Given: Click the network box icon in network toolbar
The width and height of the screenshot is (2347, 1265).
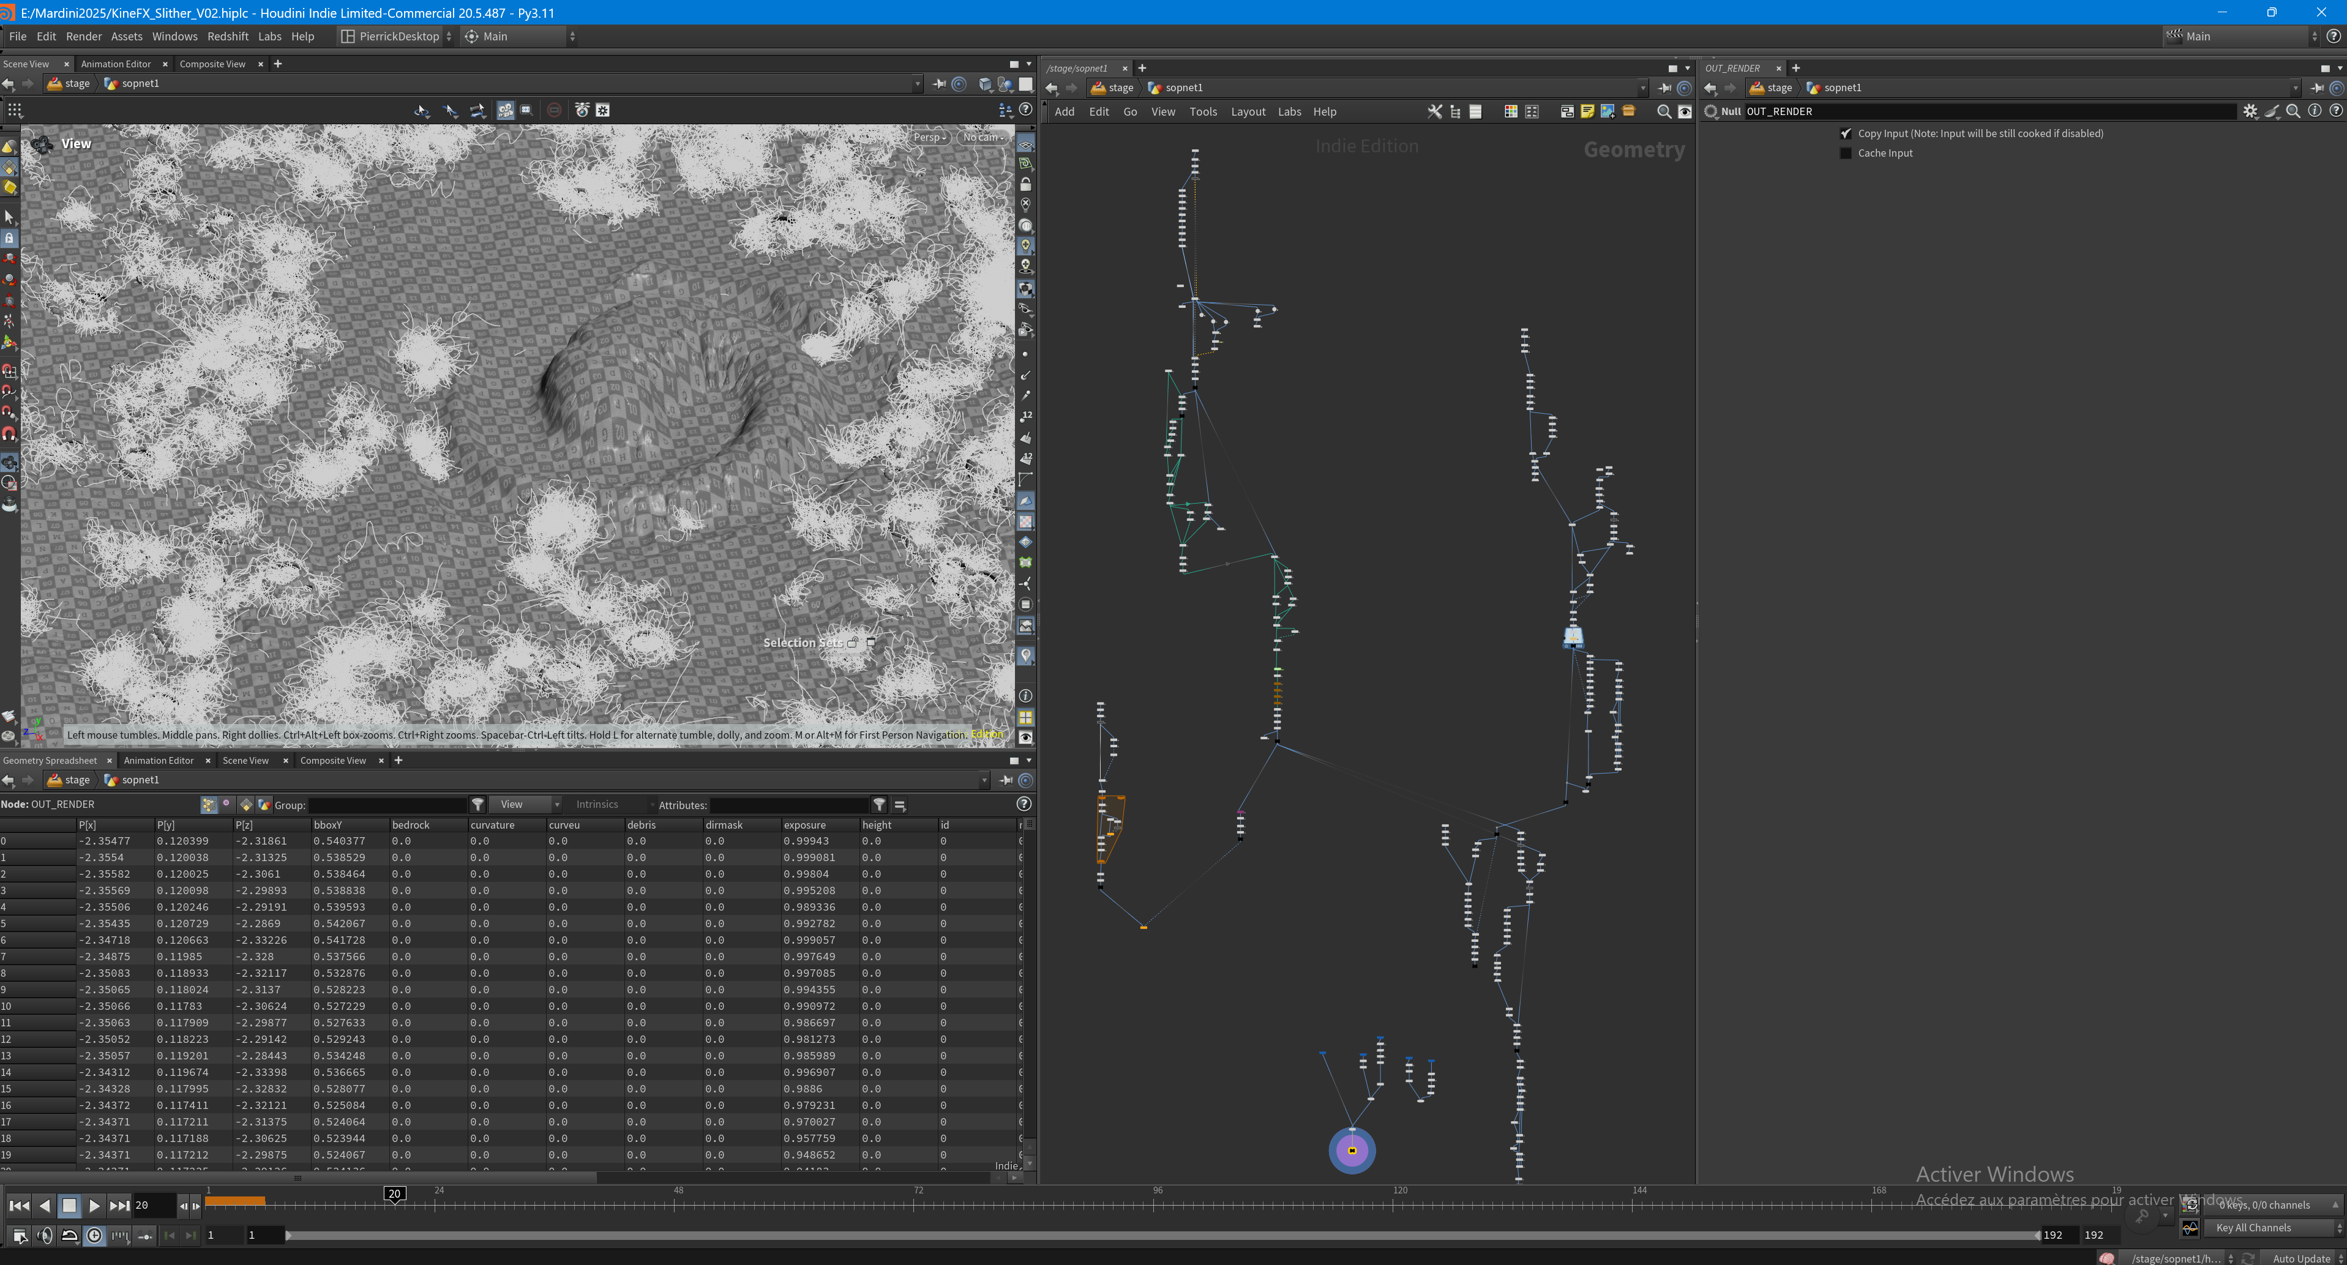Looking at the screenshot, I should click(x=1566, y=111).
